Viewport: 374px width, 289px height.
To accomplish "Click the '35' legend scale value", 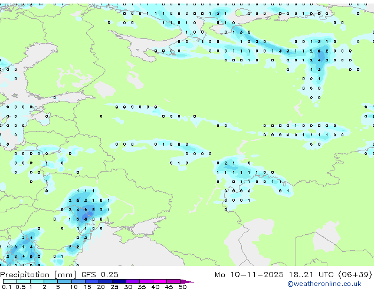I will 142,287.
